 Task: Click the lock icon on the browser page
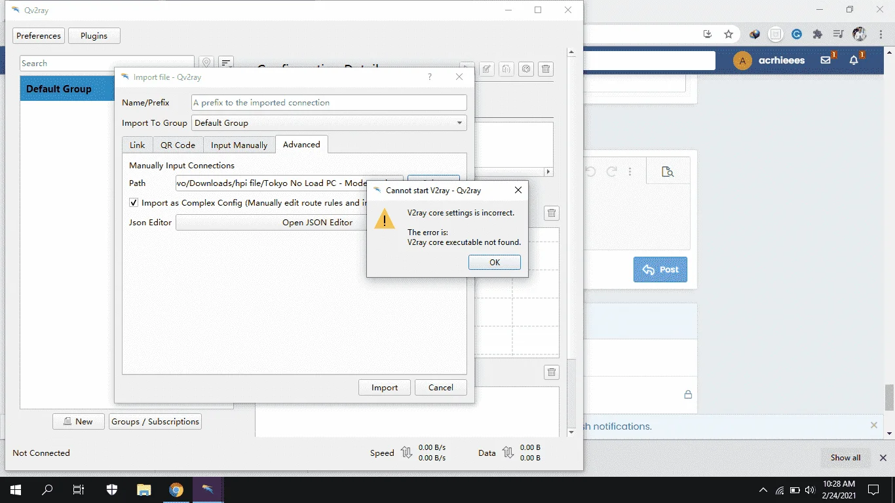click(688, 394)
